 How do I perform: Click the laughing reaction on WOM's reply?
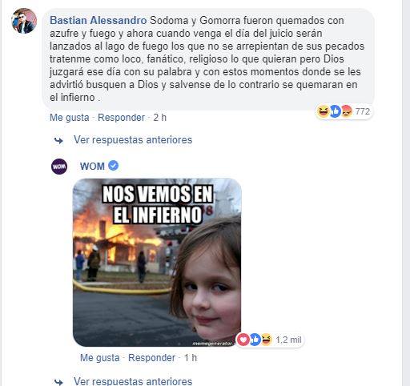coord(266,340)
